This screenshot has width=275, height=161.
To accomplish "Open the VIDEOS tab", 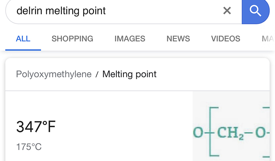I will click(x=226, y=39).
